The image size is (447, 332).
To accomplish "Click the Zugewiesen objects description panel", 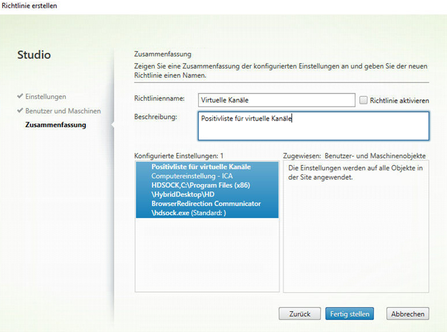I will coord(356,230).
